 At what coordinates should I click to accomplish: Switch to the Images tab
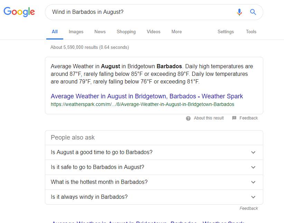(76, 32)
